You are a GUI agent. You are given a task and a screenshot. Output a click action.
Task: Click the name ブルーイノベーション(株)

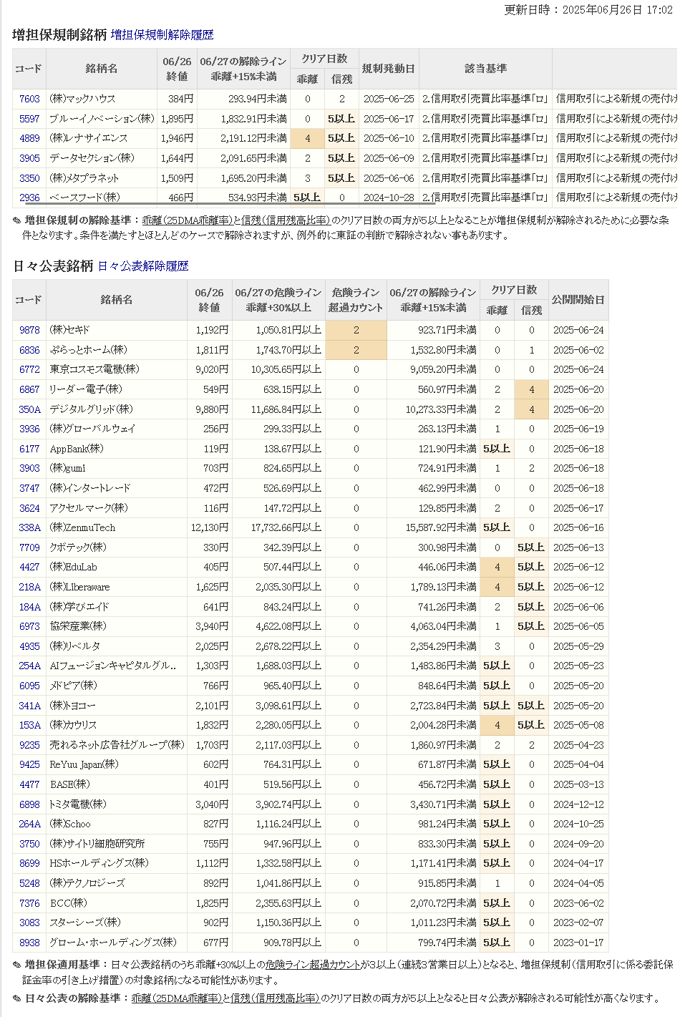pos(102,119)
